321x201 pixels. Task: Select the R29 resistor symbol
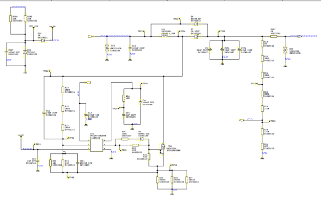point(125,139)
